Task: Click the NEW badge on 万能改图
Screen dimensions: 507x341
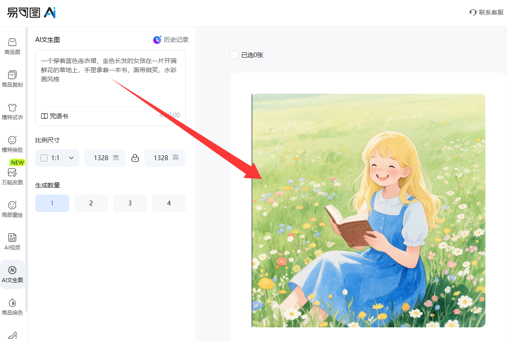Action: (18, 162)
